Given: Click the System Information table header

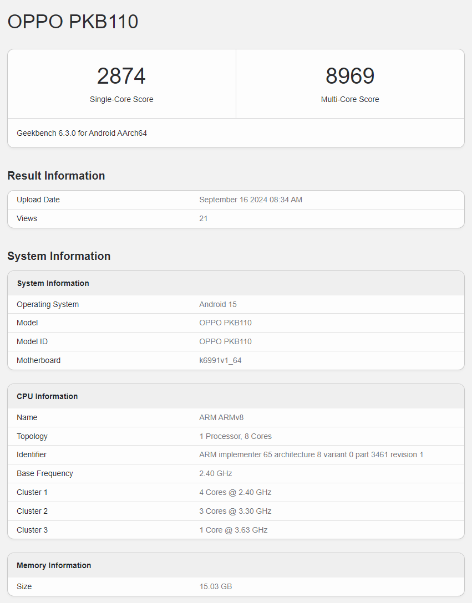Looking at the screenshot, I should [x=53, y=283].
